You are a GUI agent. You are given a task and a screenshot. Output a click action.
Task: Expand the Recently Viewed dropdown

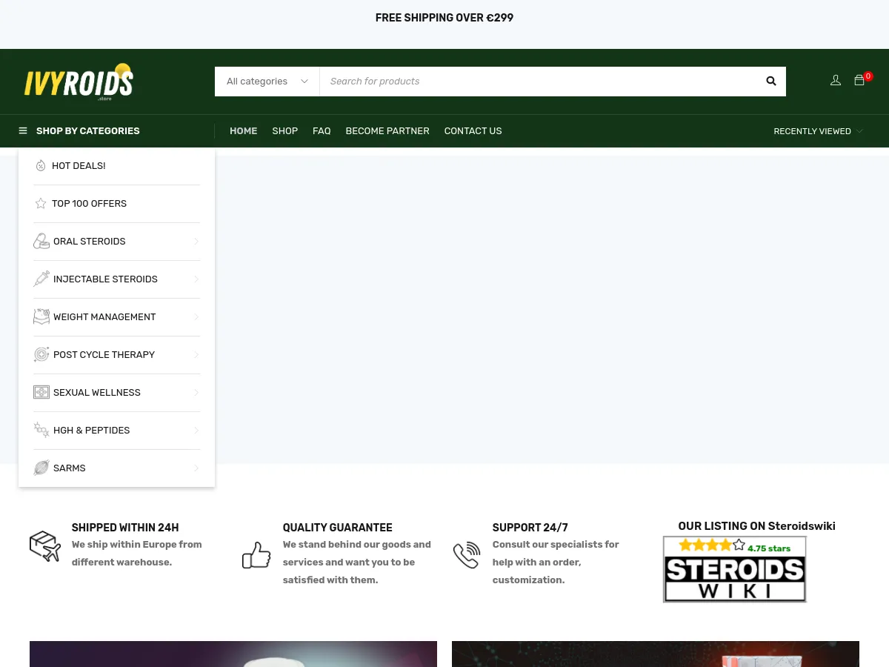point(818,131)
